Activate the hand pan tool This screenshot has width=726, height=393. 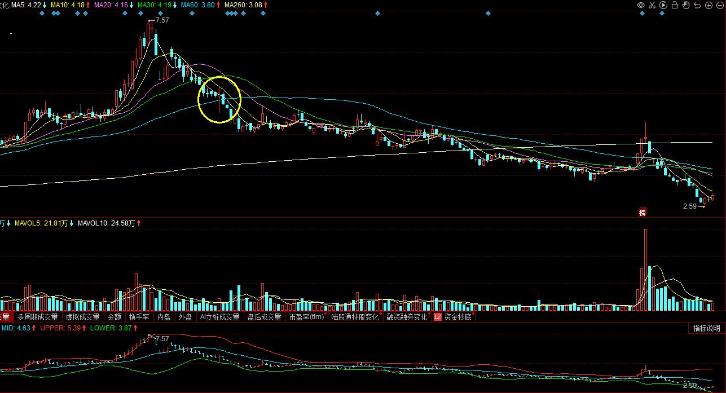tap(686, 5)
